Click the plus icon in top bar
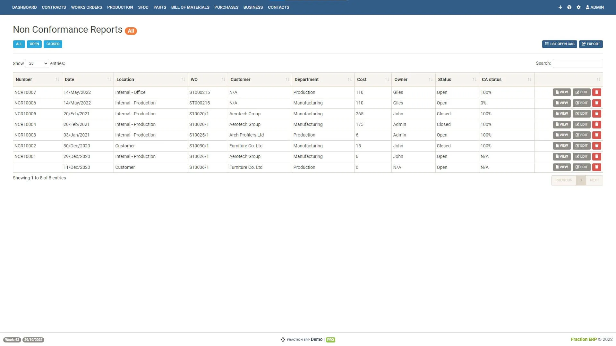The image size is (616, 346). [560, 7]
